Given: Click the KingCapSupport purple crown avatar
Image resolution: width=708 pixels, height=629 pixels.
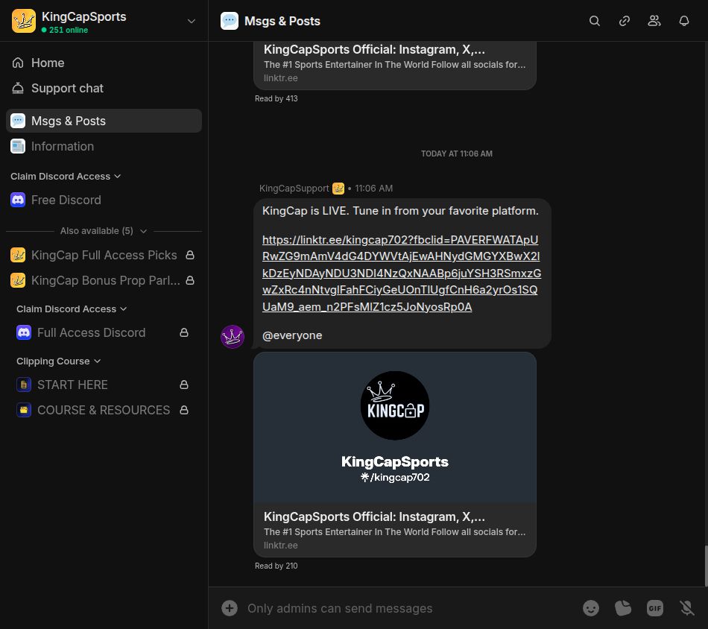Looking at the screenshot, I should point(232,337).
